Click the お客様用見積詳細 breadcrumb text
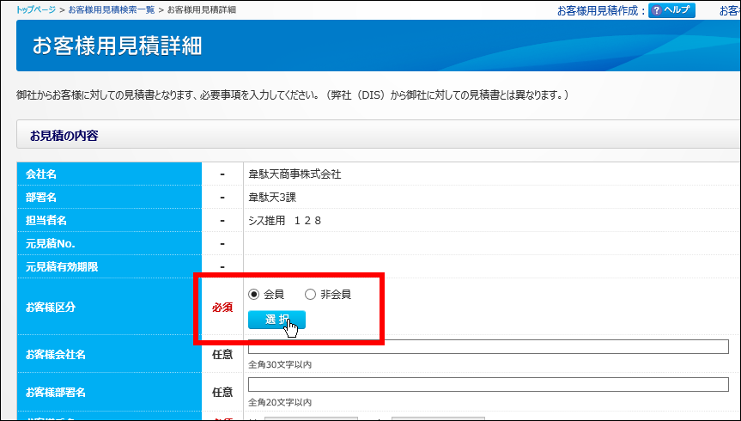The height and width of the screenshot is (421, 741). [200, 9]
